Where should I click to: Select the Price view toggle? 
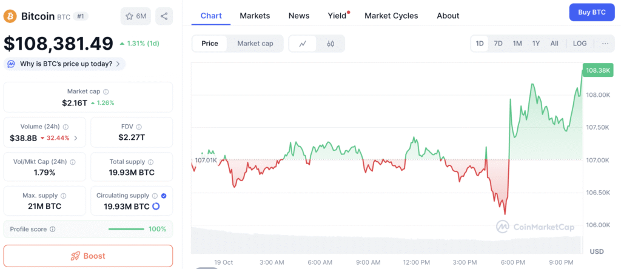[x=210, y=44]
